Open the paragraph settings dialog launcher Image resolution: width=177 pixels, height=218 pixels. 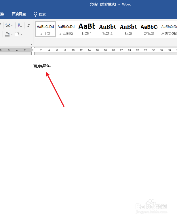[x=31, y=44]
